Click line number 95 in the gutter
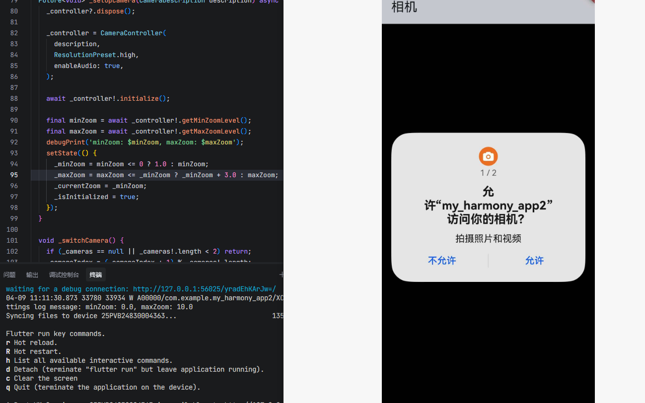Viewport: 645px width, 403px height. click(14, 175)
